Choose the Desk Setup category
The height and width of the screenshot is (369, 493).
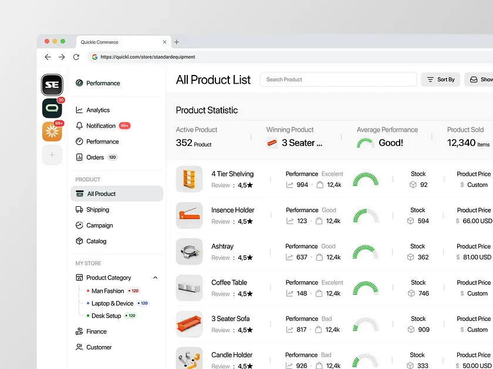click(x=107, y=316)
